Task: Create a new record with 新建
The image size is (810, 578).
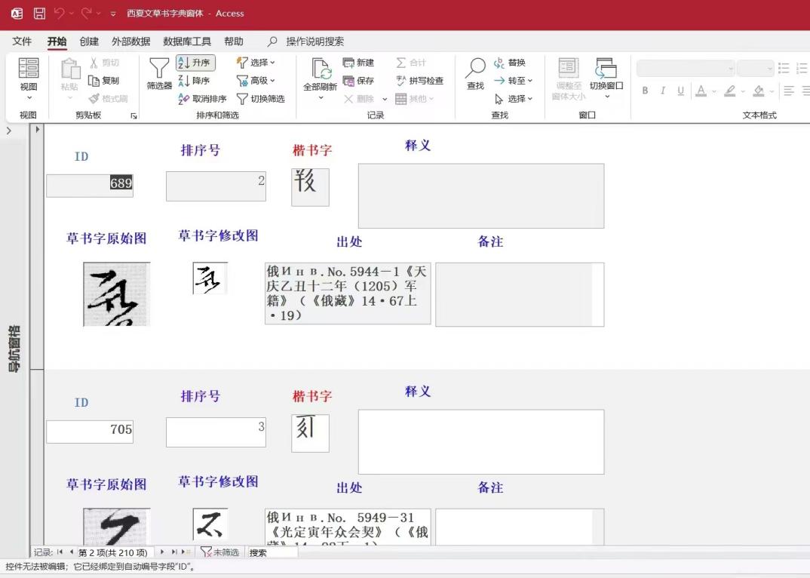Action: (358, 63)
